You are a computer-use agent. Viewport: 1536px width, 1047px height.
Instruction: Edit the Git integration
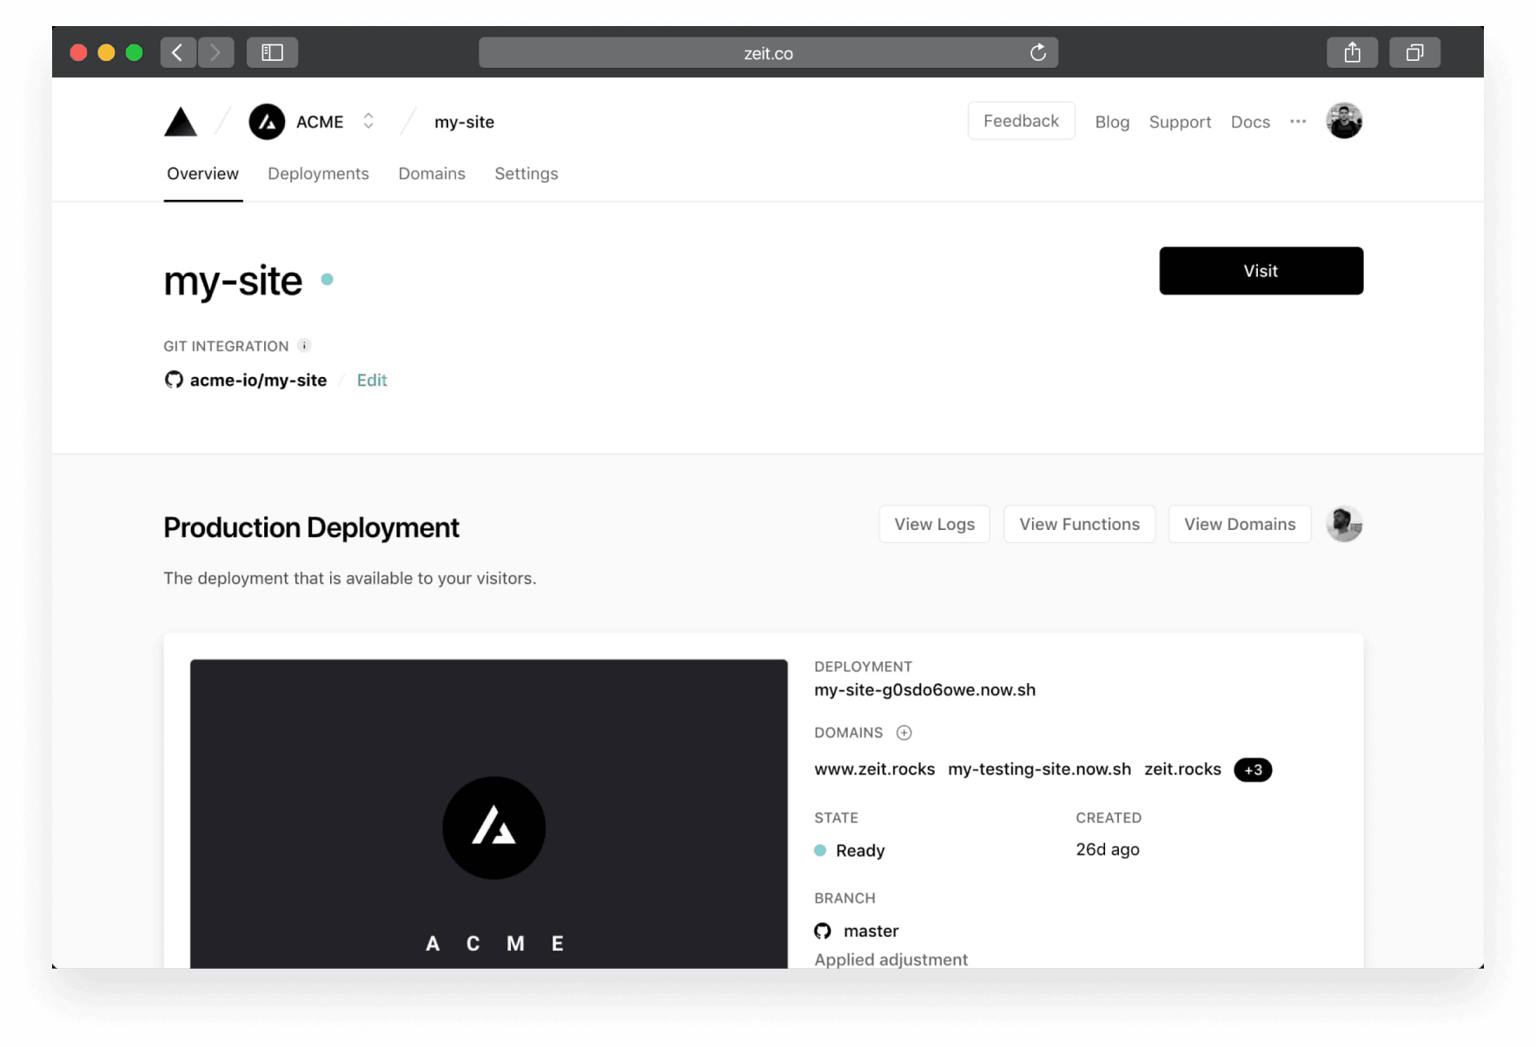372,380
